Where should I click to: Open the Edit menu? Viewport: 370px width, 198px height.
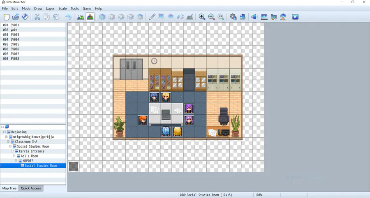(x=15, y=9)
